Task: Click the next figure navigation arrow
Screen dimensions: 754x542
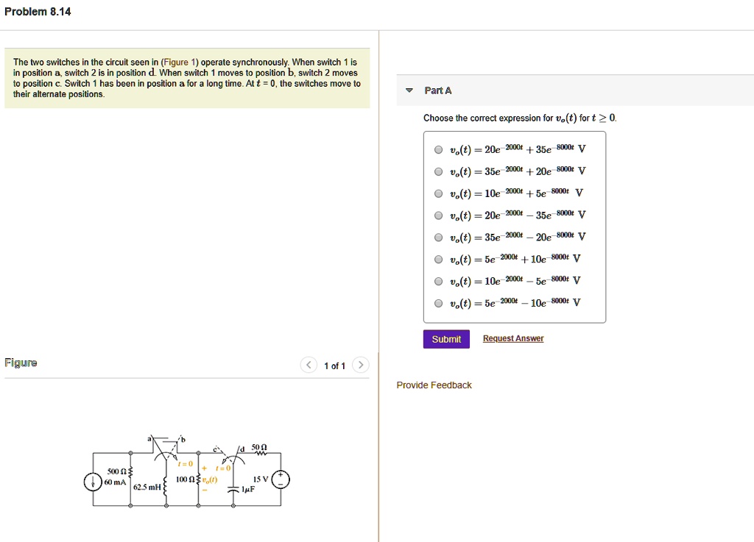Action: click(x=361, y=364)
